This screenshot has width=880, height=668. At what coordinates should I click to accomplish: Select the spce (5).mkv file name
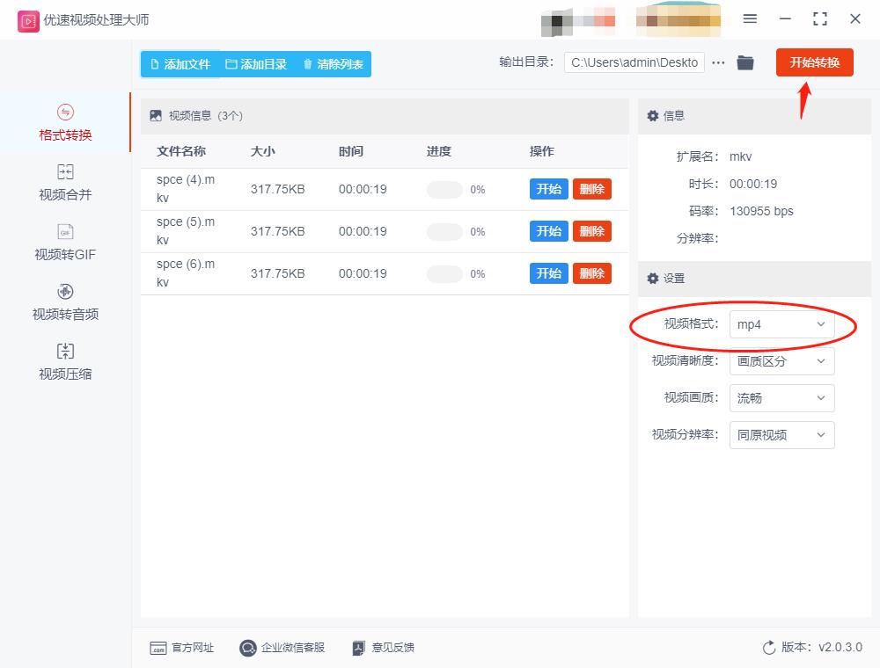pos(186,231)
